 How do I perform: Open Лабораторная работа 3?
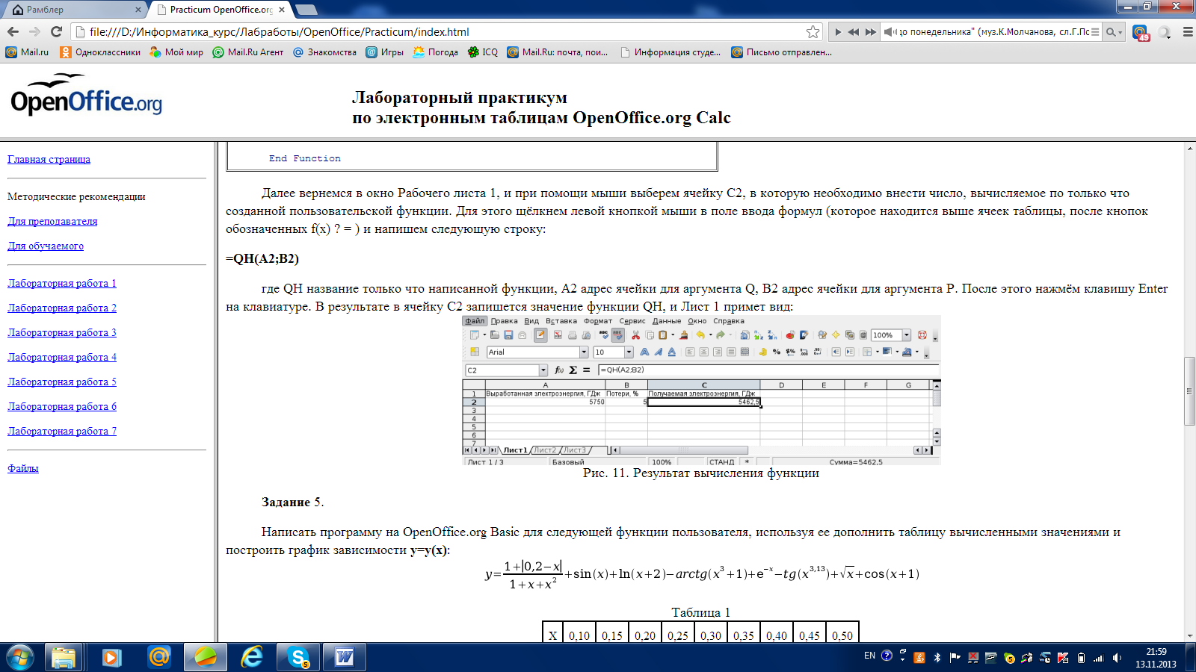(x=62, y=332)
